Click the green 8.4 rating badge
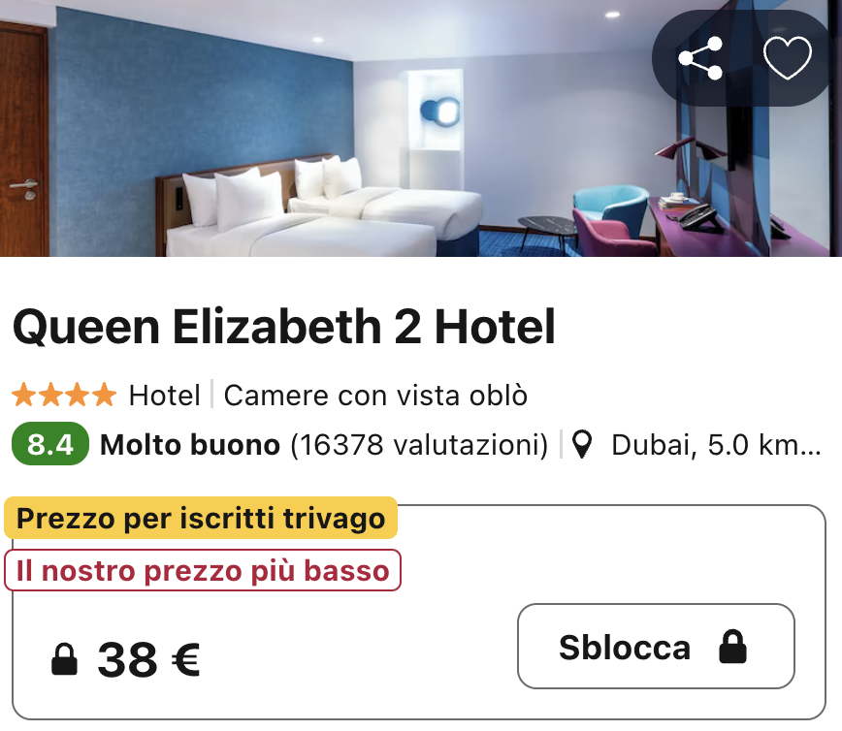The image size is (842, 731). click(x=50, y=444)
